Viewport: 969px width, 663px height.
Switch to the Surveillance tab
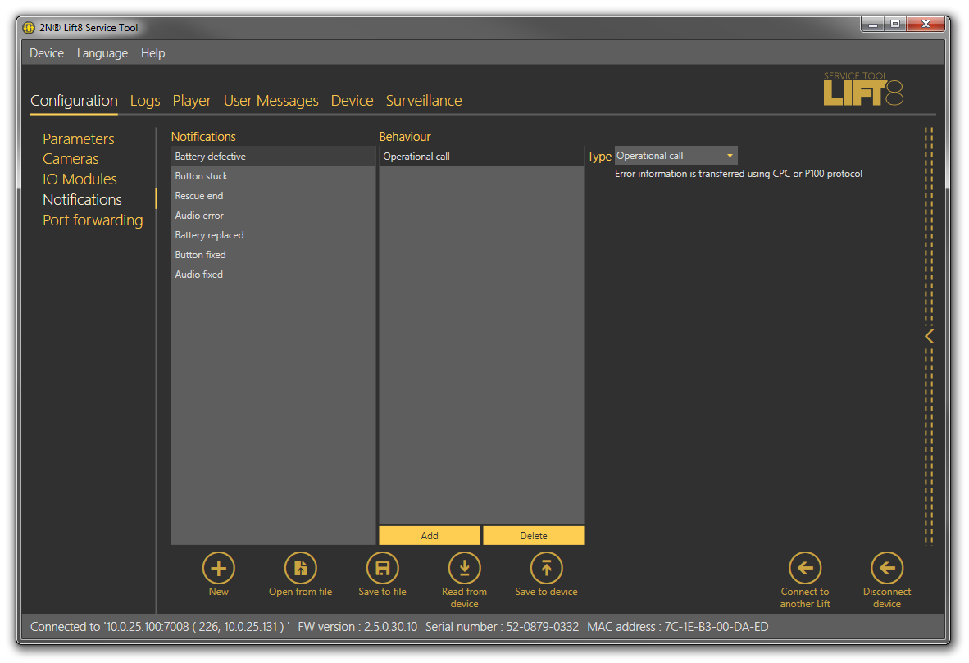[x=424, y=101]
